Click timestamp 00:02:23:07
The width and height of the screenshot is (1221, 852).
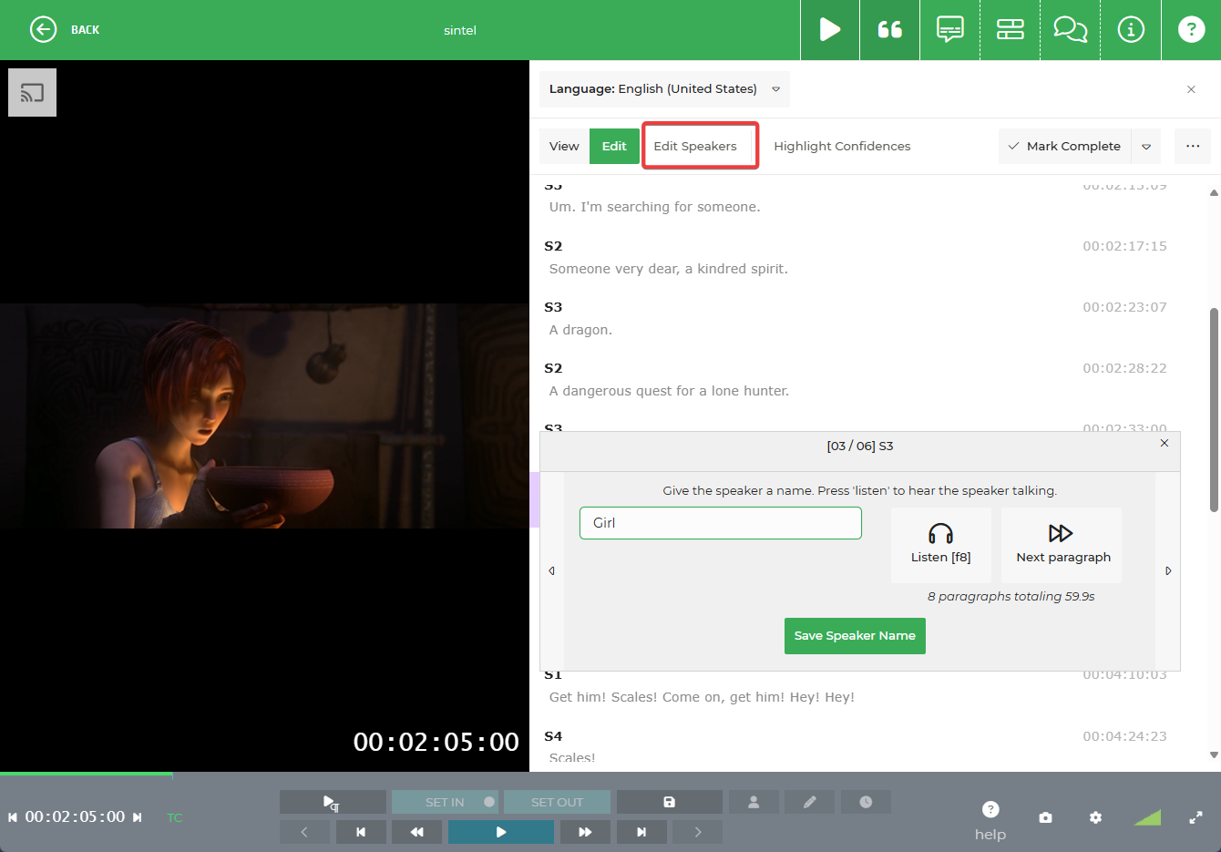(1124, 307)
